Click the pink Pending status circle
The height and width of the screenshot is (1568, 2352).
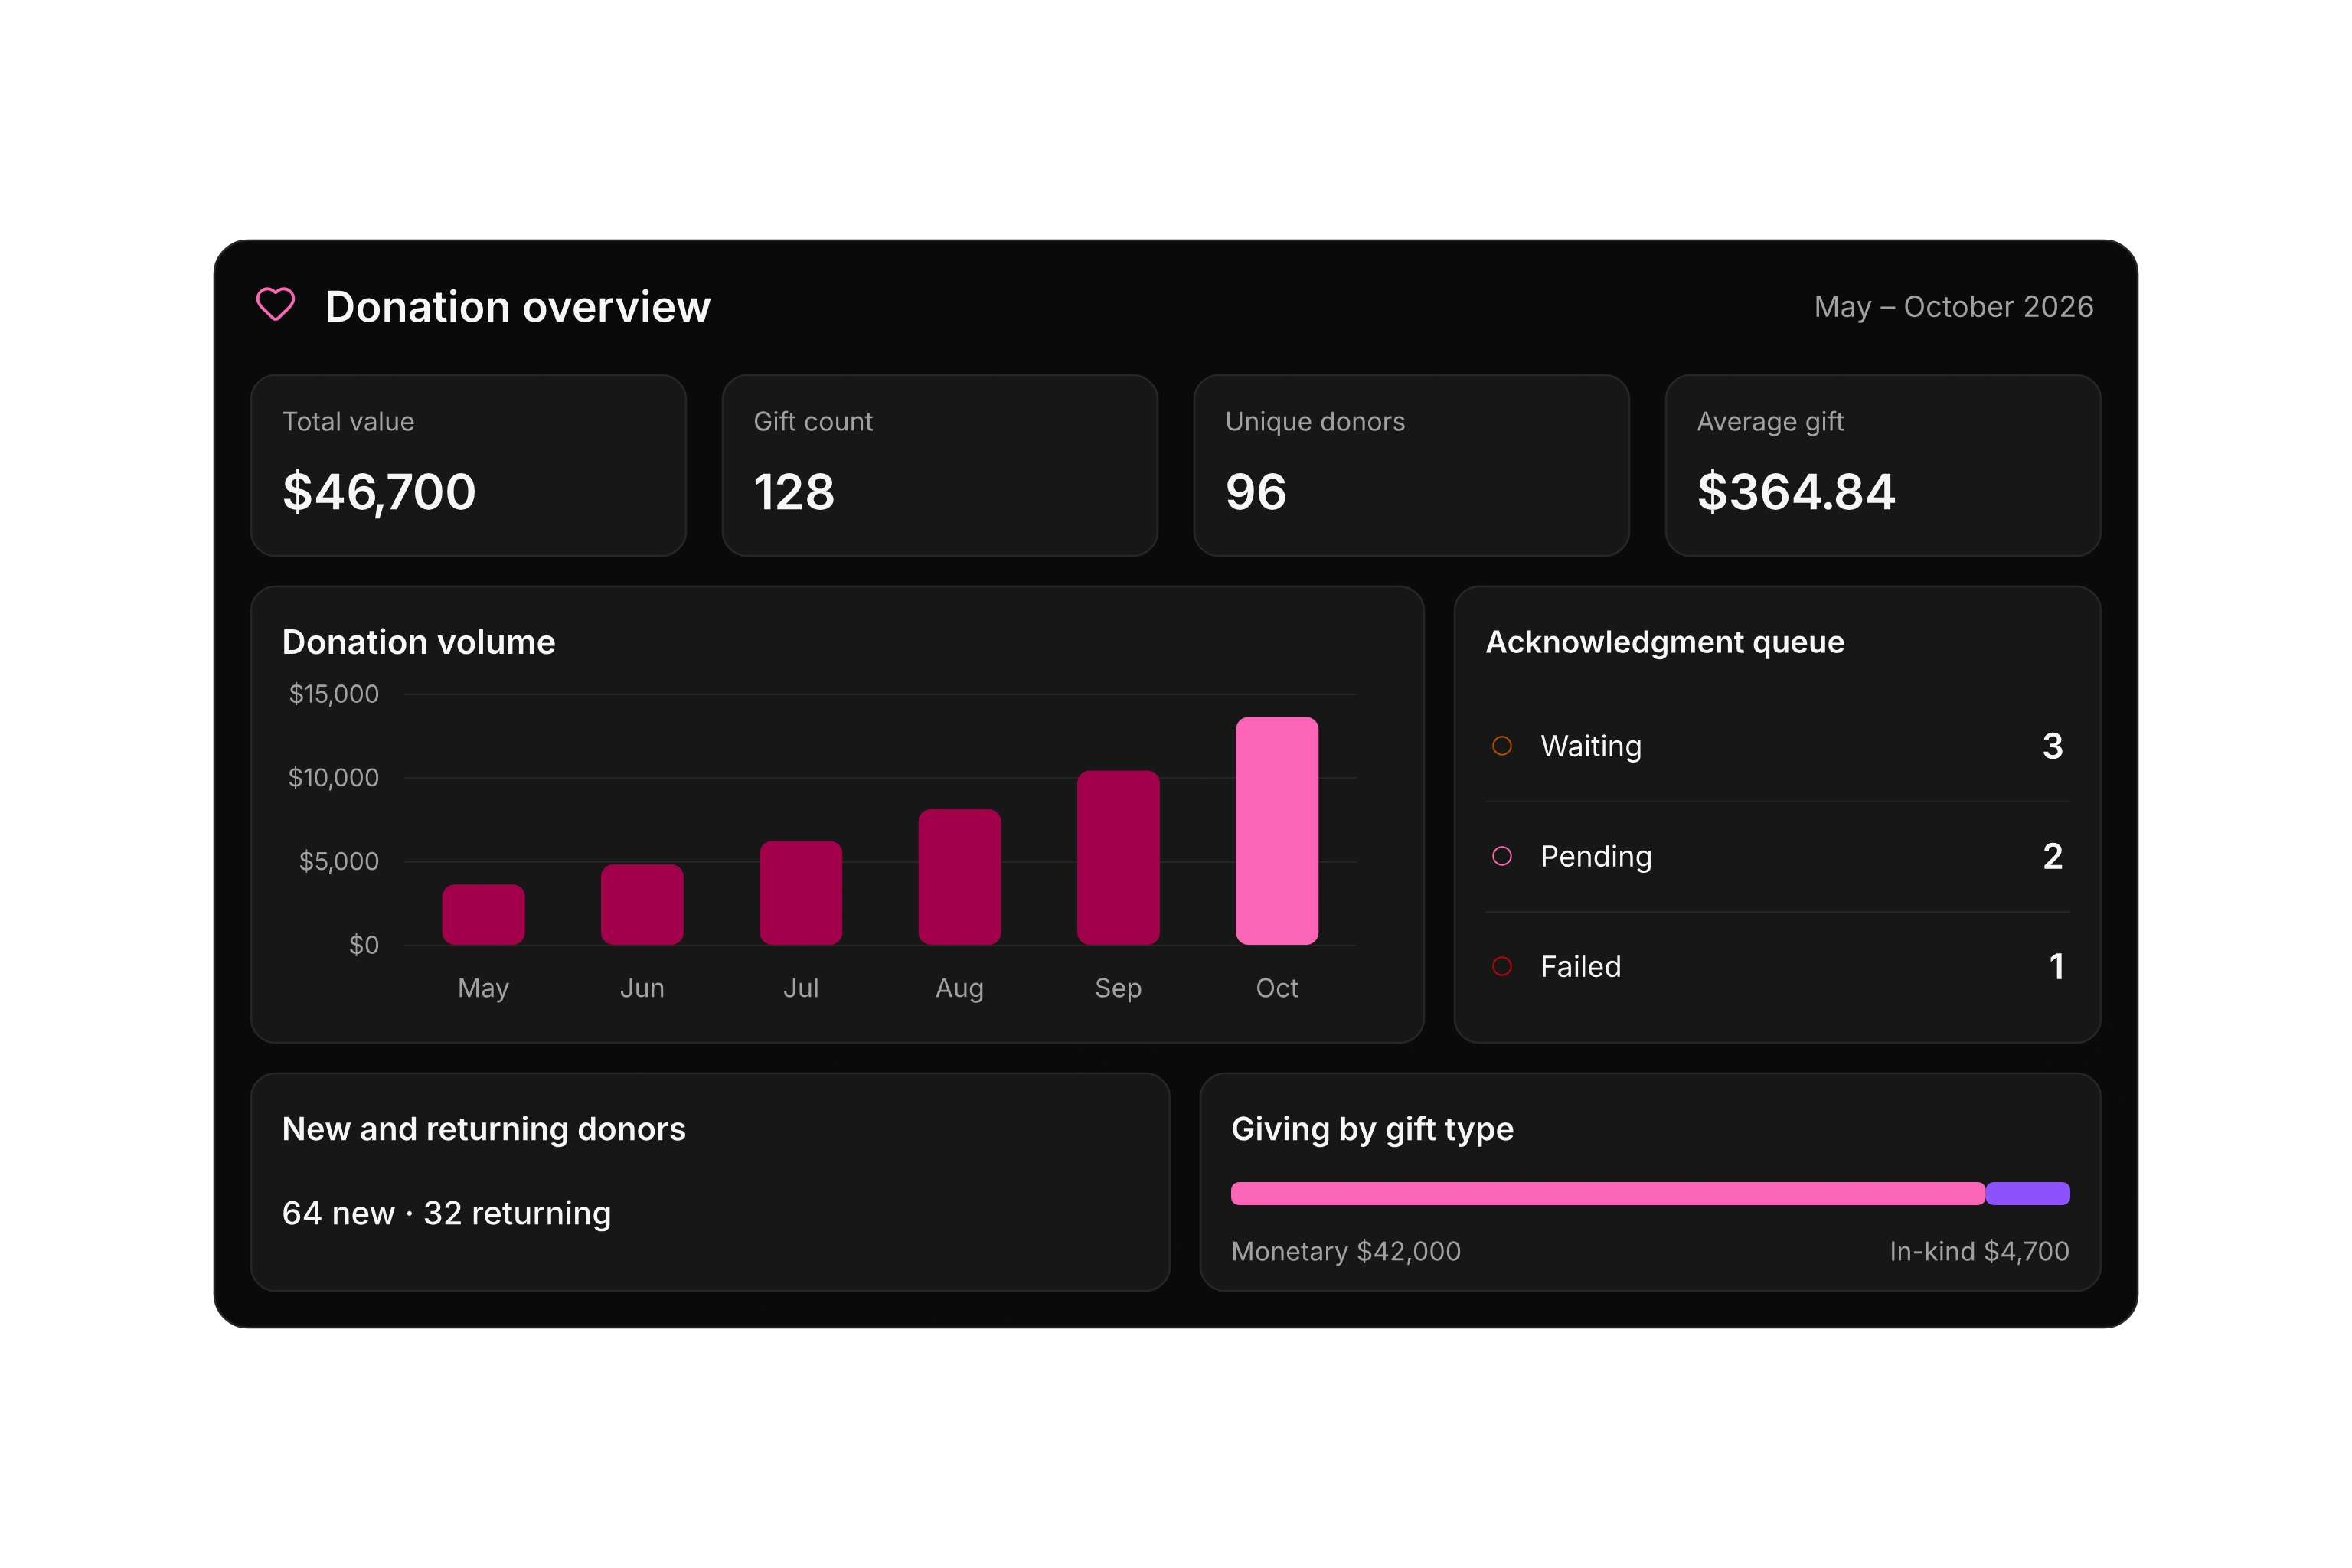tap(1502, 856)
